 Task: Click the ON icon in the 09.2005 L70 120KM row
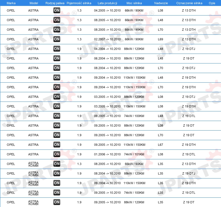(57, 135)
